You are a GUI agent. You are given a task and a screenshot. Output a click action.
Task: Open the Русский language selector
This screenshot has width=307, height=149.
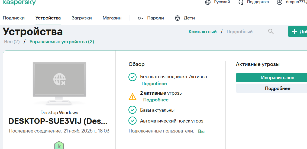click(x=222, y=2)
